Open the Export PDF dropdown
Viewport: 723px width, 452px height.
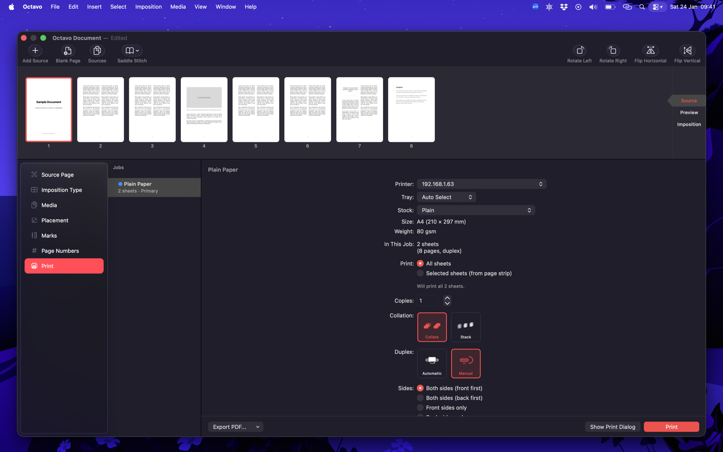click(x=235, y=427)
